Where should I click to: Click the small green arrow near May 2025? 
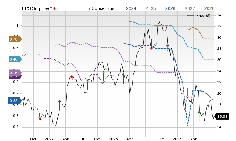135,62
